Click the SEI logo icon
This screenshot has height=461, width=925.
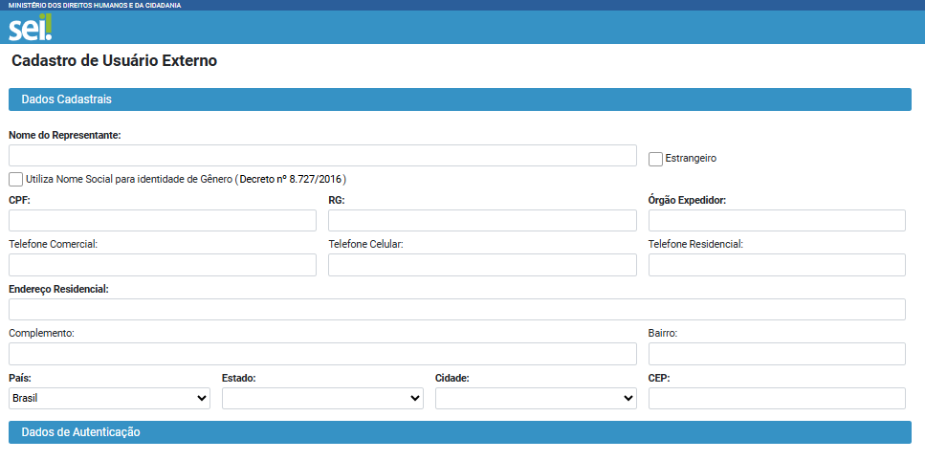coord(30,28)
